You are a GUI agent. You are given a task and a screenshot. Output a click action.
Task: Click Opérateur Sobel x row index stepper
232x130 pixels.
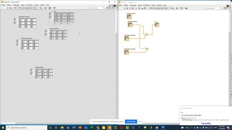(x=14, y=19)
